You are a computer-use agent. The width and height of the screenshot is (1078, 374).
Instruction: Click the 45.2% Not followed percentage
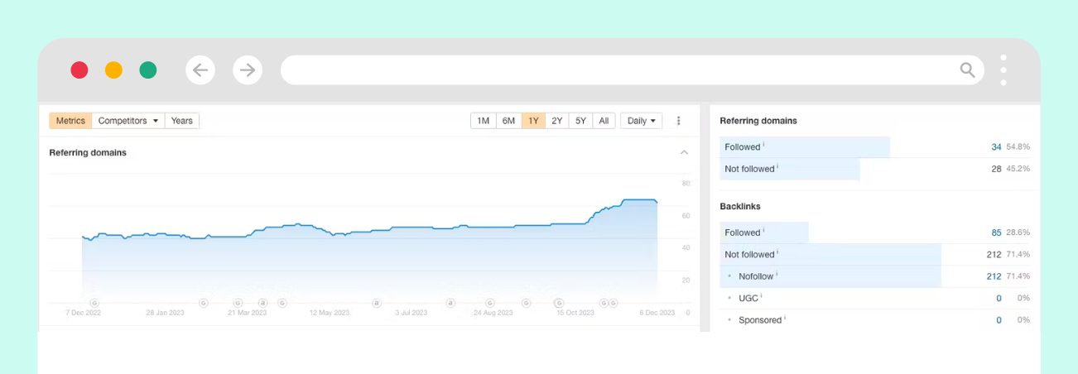pyautogui.click(x=1018, y=169)
